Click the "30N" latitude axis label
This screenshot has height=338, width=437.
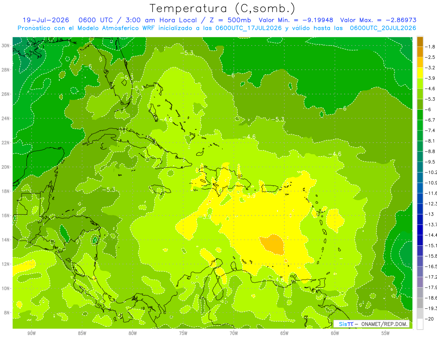(x=6, y=46)
